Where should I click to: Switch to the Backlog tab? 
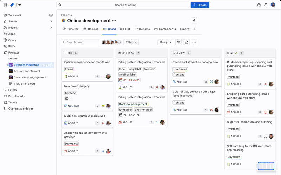coord(91,29)
